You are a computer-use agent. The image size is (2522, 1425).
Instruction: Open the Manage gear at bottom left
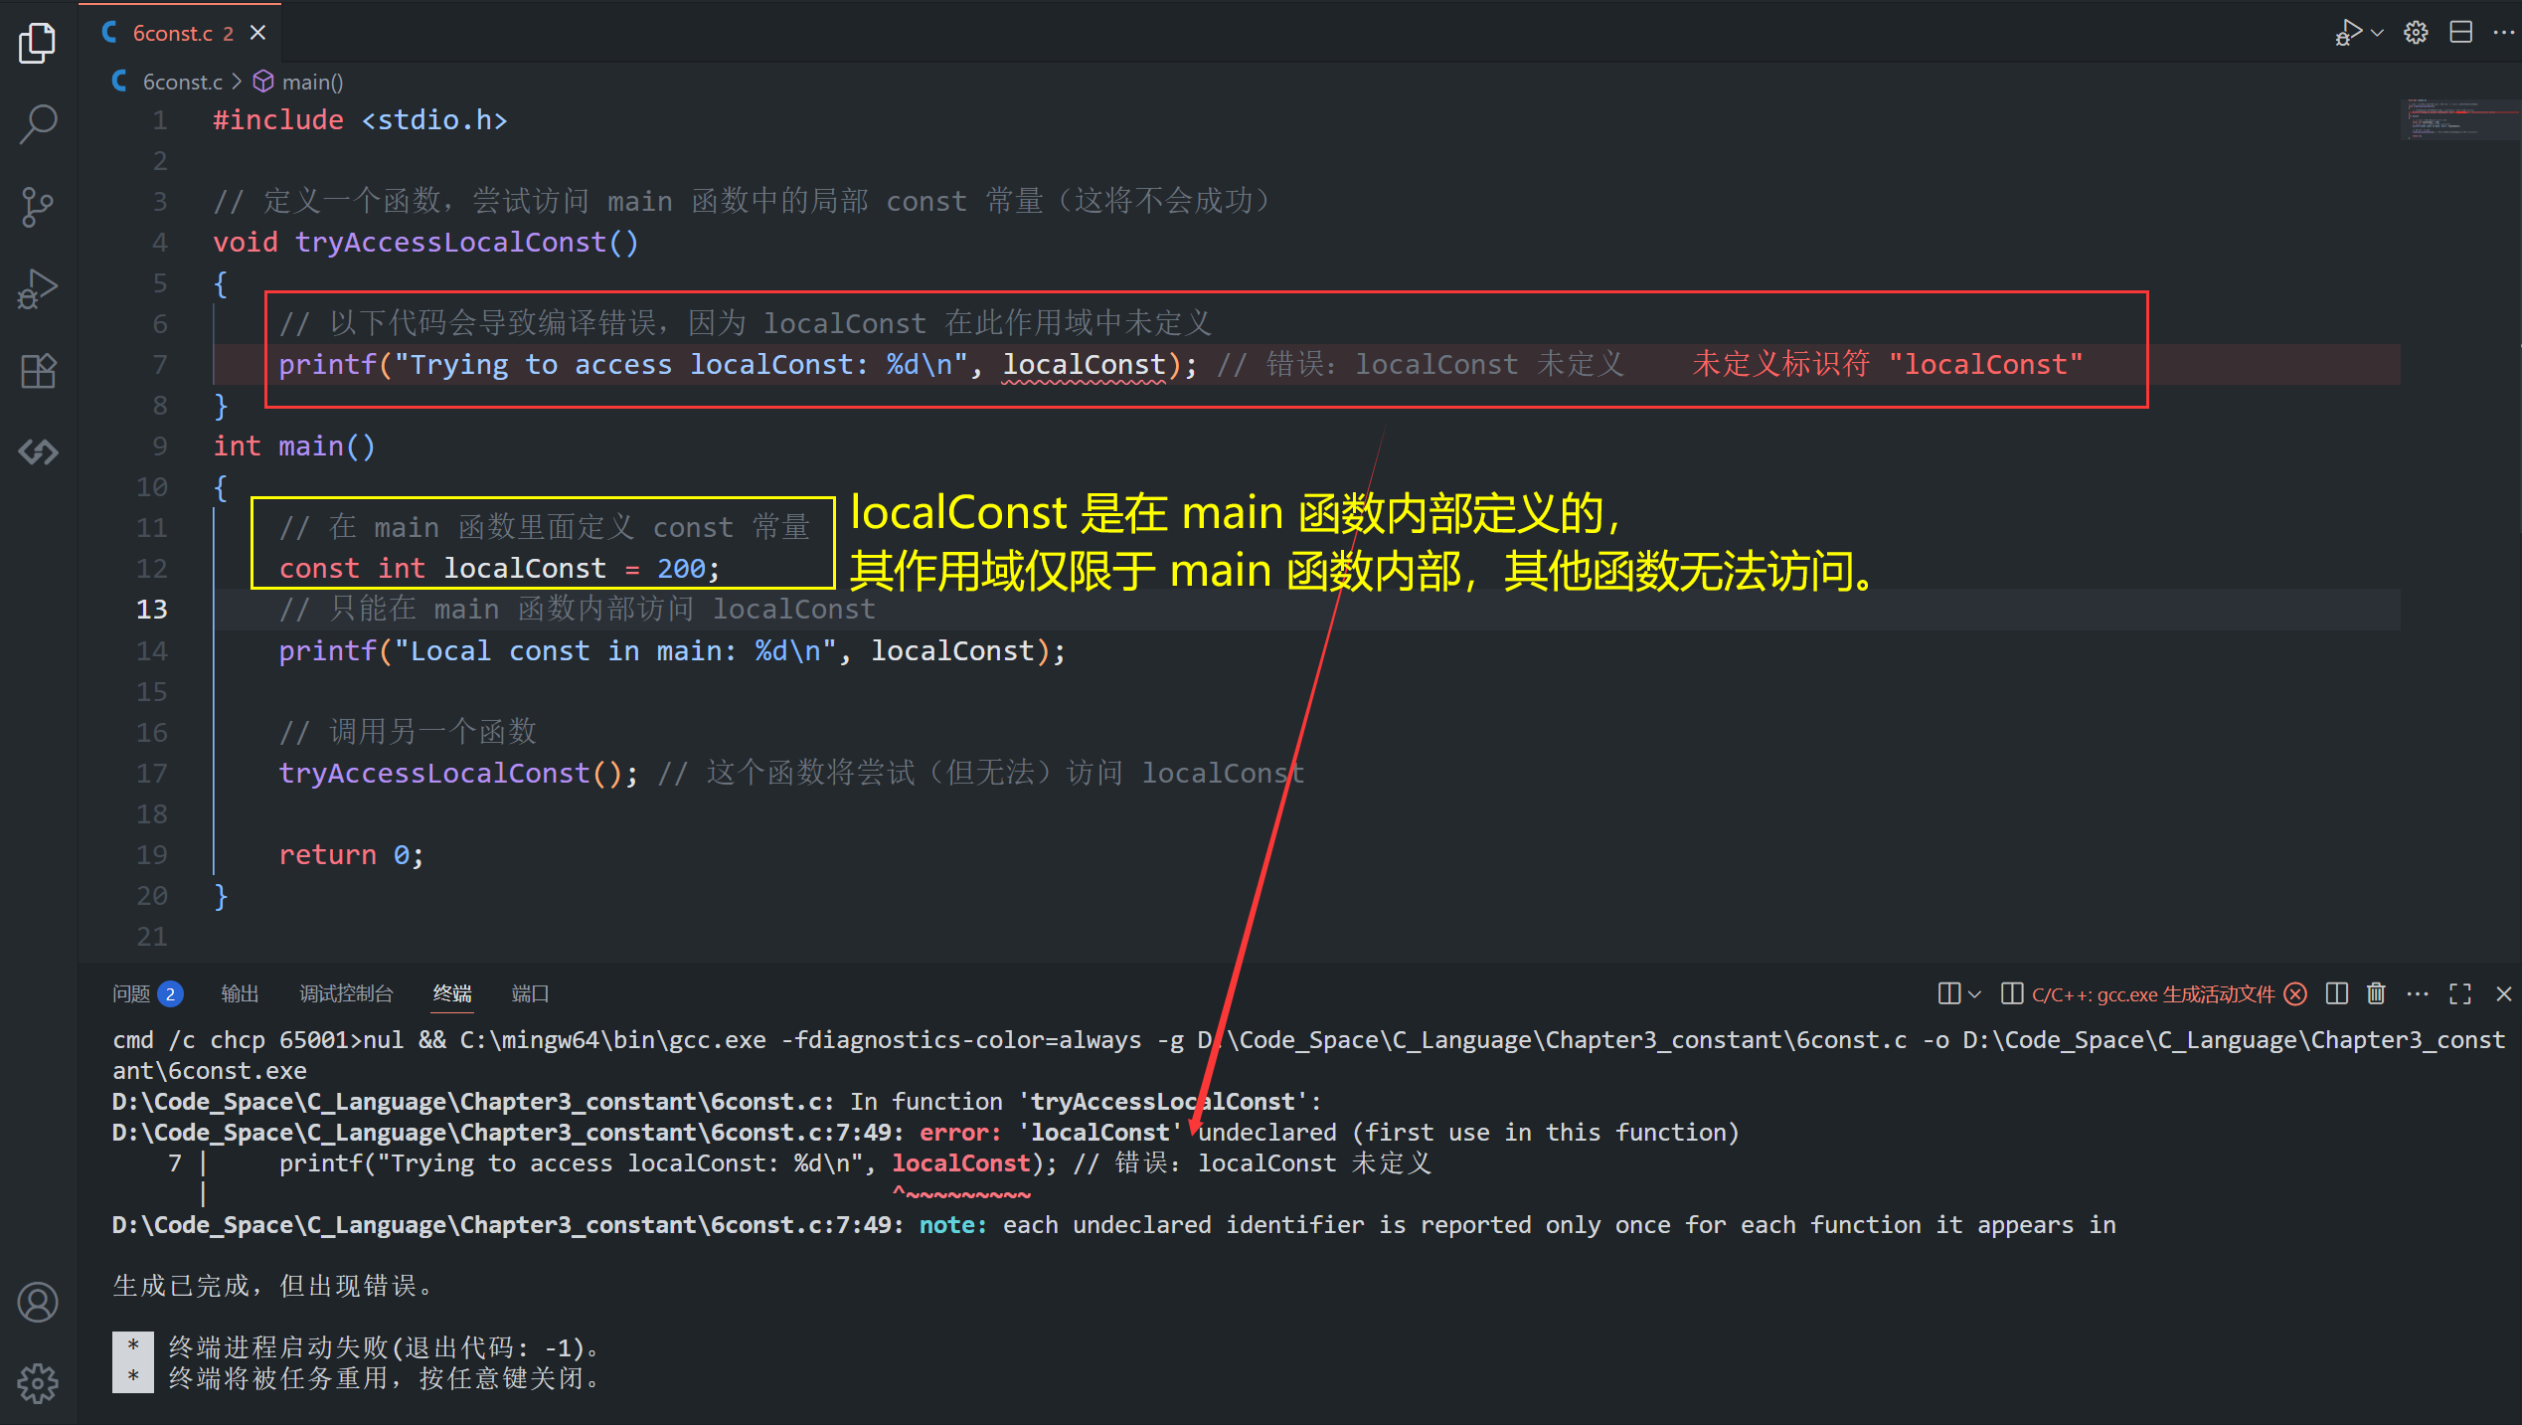(x=38, y=1383)
